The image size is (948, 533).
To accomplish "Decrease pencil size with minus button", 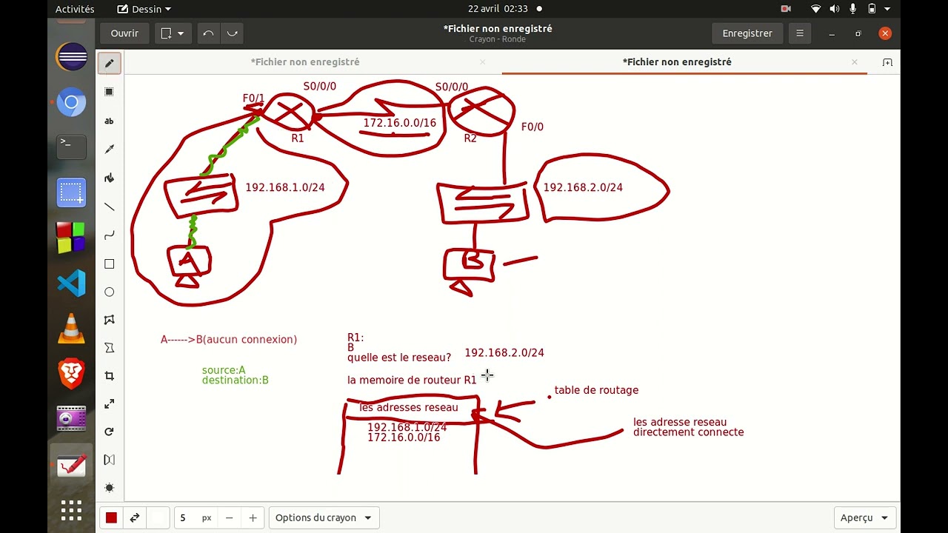I will pos(230,518).
